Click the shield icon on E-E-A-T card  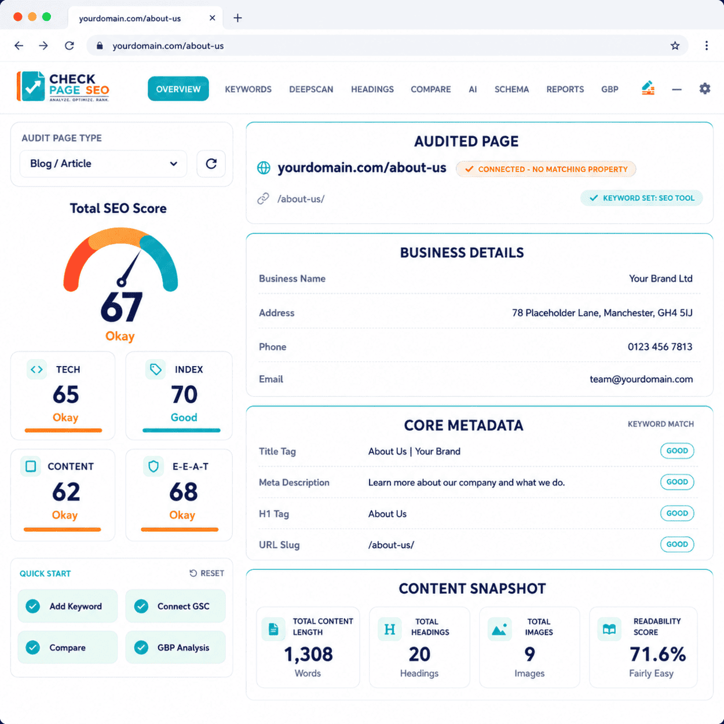[x=153, y=466]
